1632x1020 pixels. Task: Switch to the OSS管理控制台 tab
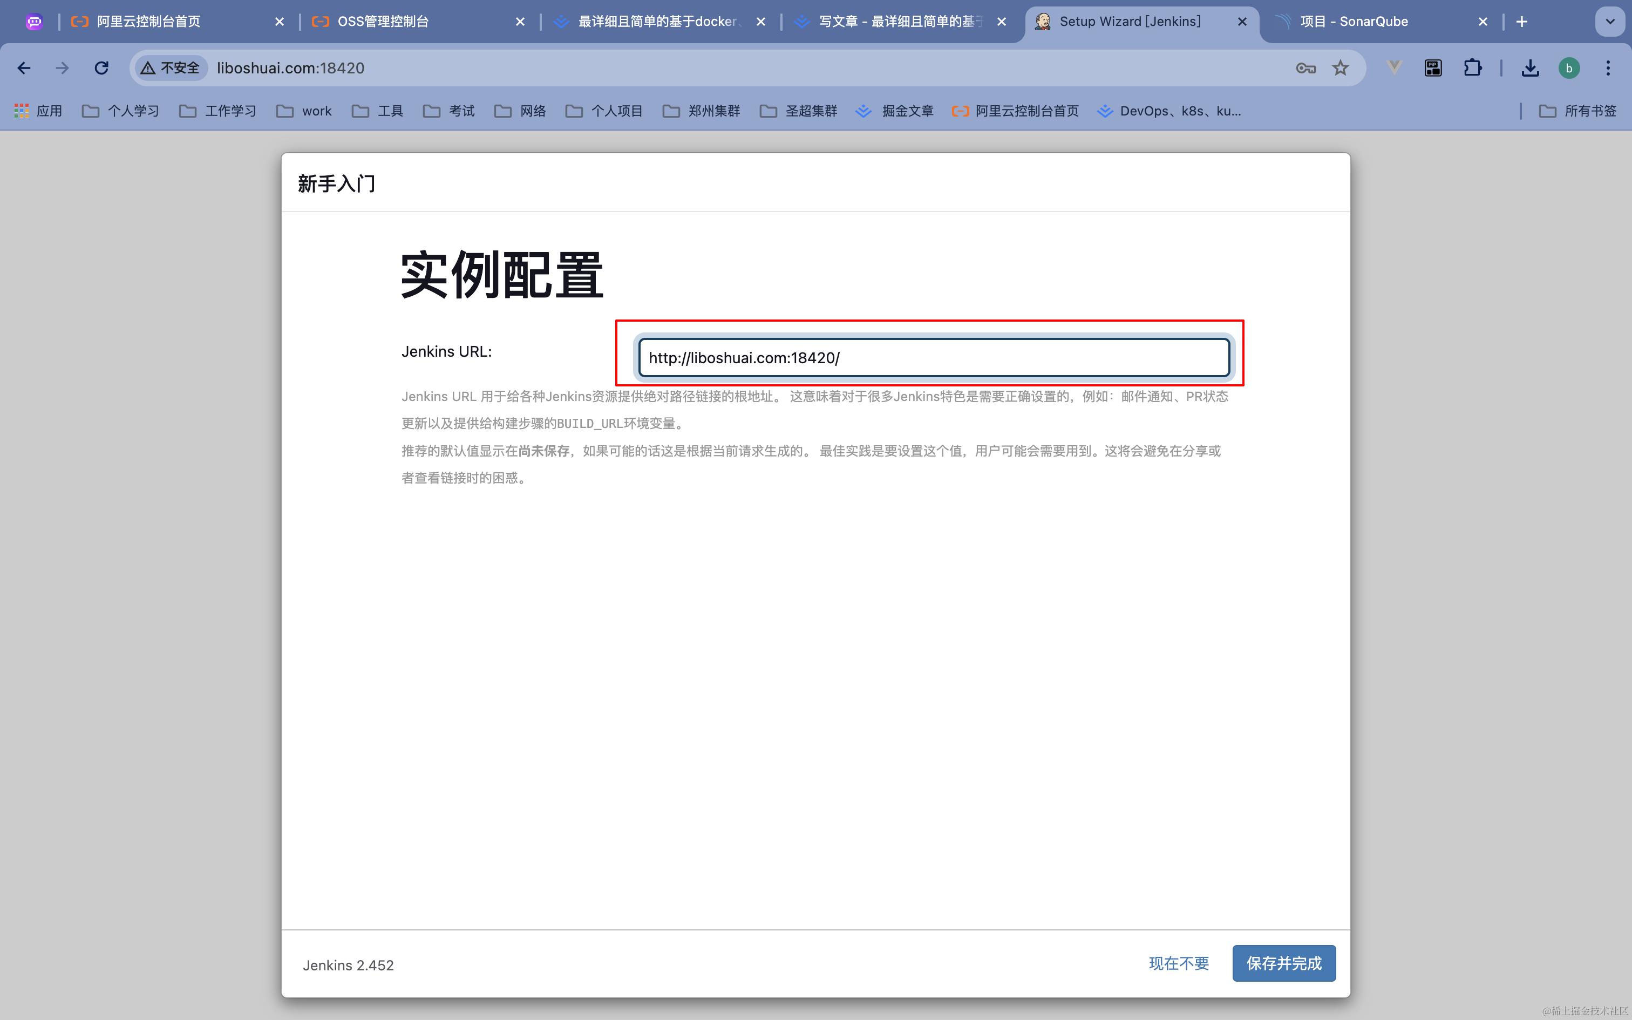(x=383, y=22)
